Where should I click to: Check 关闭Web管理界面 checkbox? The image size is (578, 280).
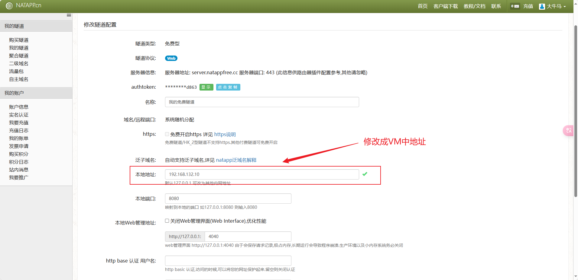coord(167,221)
